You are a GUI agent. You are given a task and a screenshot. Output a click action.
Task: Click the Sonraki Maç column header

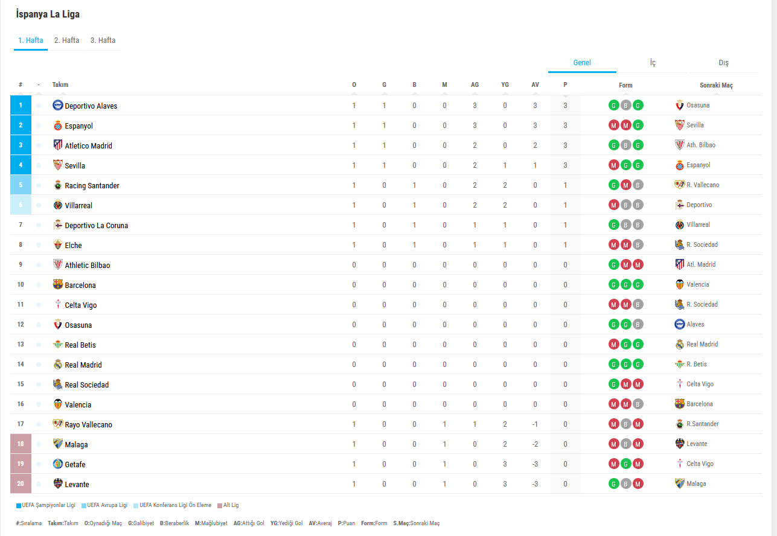(x=716, y=85)
